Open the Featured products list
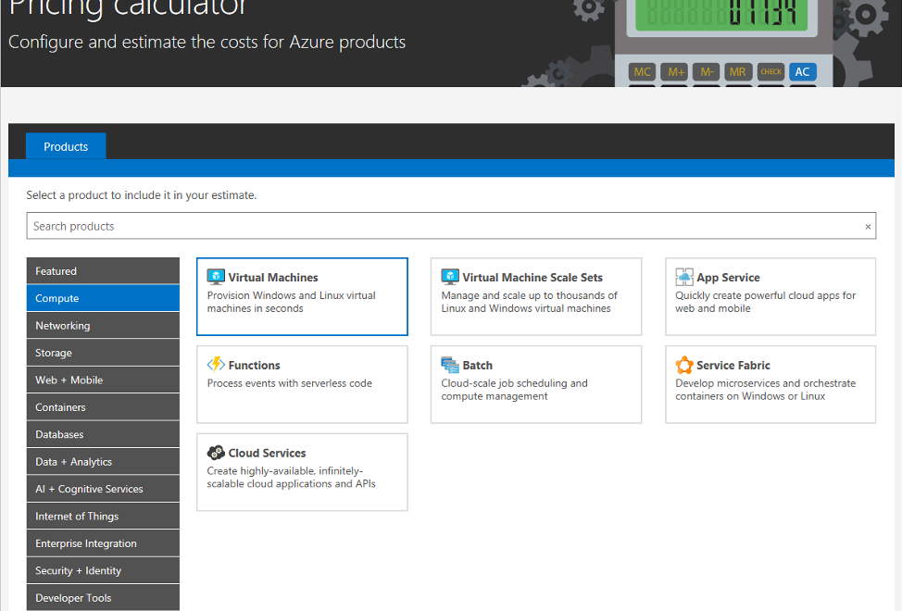Image resolution: width=902 pixels, height=611 pixels. 102,270
